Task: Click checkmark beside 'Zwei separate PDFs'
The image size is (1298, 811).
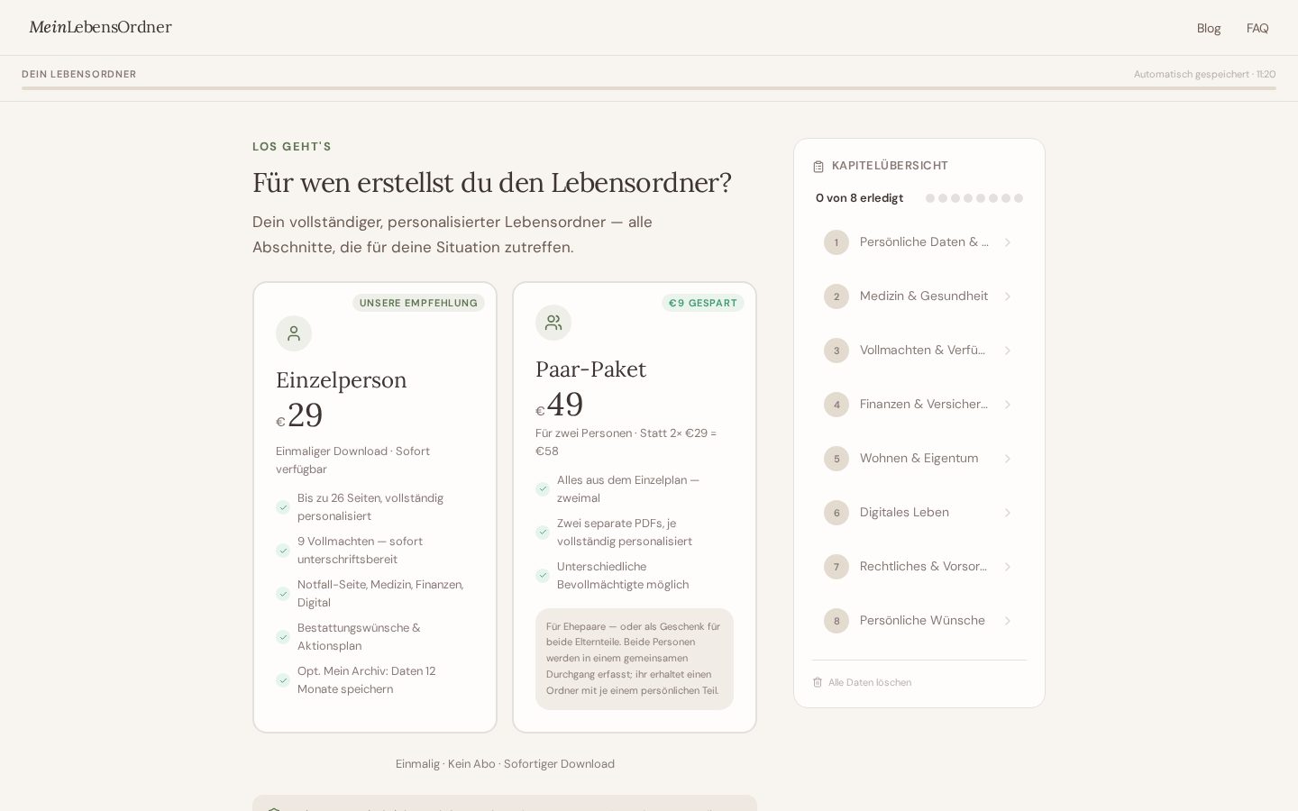Action: click(x=543, y=533)
